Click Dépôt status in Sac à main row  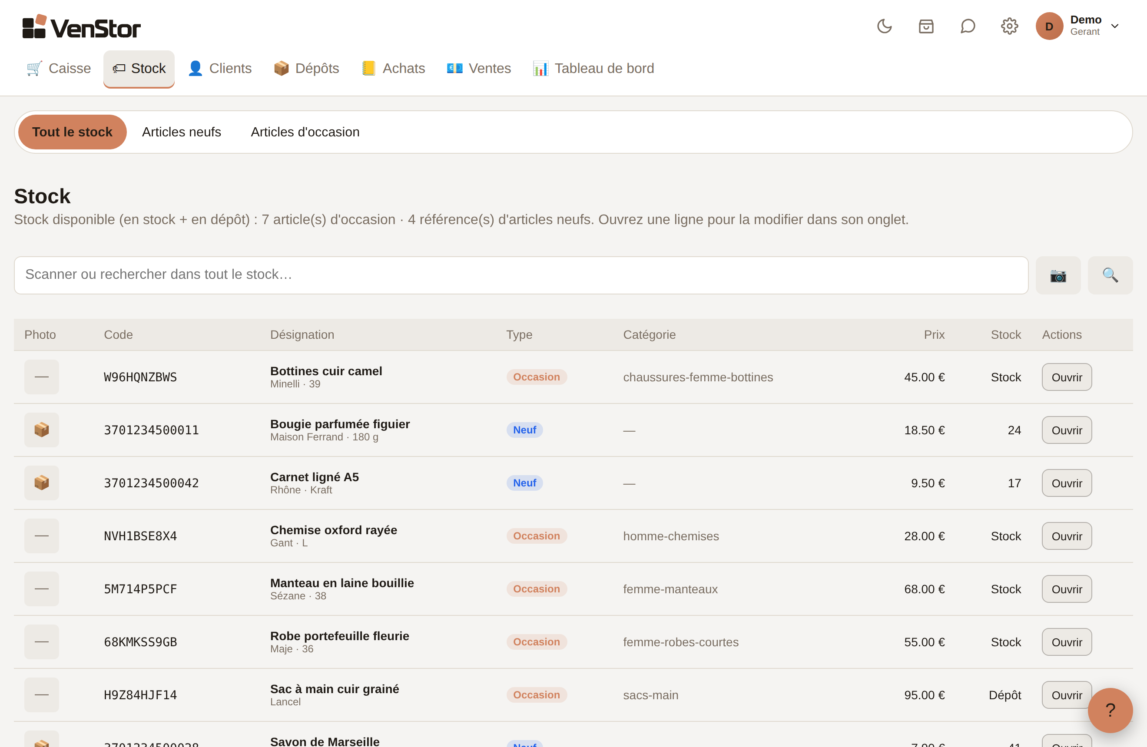[x=1005, y=695]
